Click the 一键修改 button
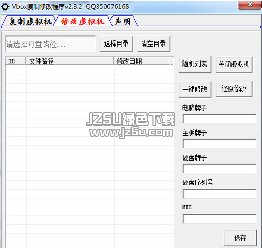 coord(195,89)
